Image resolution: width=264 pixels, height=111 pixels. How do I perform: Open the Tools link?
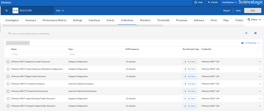[238, 11]
